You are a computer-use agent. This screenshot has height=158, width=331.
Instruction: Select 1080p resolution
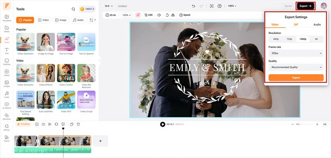[303, 39]
